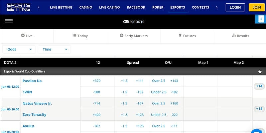Switch to the Today tab
This screenshot has height=133, width=266.
[x=80, y=36]
